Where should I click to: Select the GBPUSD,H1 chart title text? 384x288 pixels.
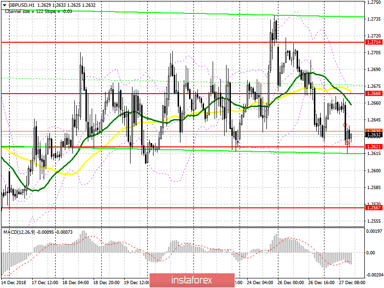(22, 5)
